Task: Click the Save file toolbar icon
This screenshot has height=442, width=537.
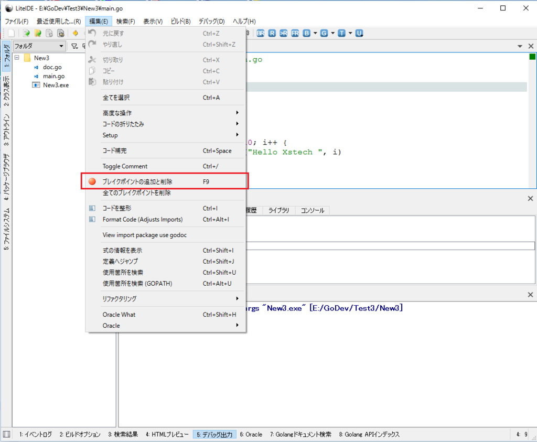Action: click(x=49, y=33)
